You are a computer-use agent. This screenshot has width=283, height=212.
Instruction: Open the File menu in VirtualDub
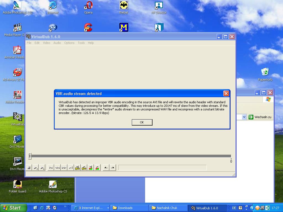(x=29, y=43)
